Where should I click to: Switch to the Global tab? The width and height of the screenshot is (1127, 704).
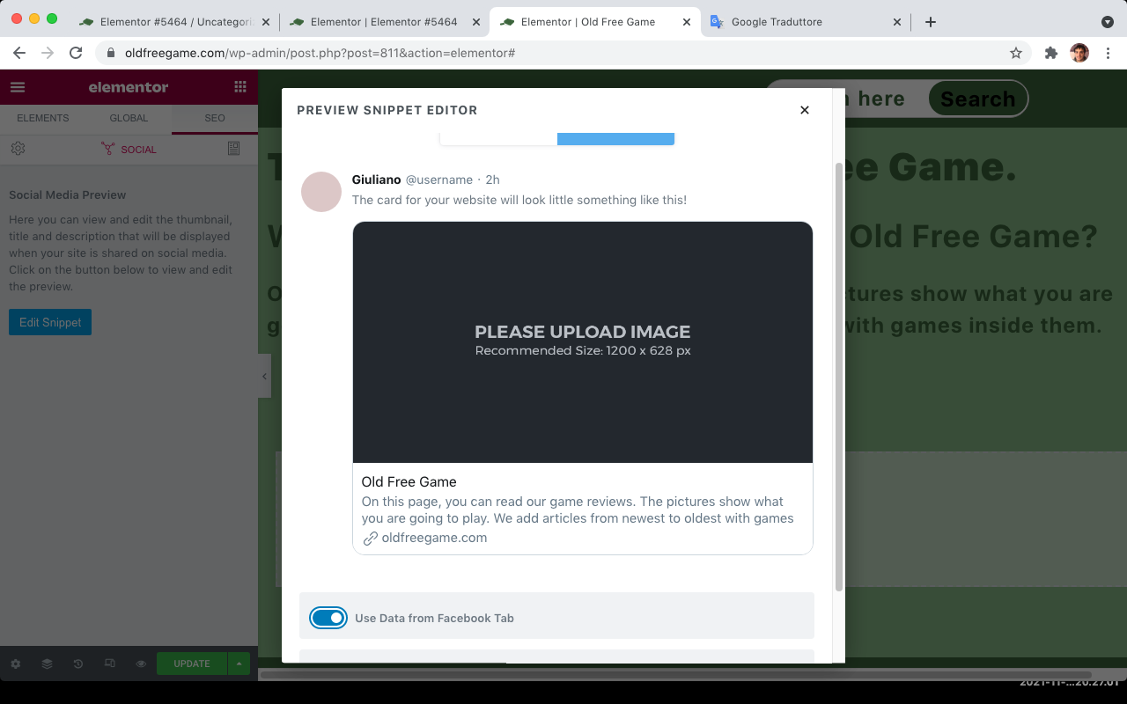pyautogui.click(x=129, y=118)
